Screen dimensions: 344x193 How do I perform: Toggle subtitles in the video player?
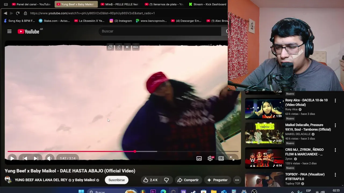199,158
